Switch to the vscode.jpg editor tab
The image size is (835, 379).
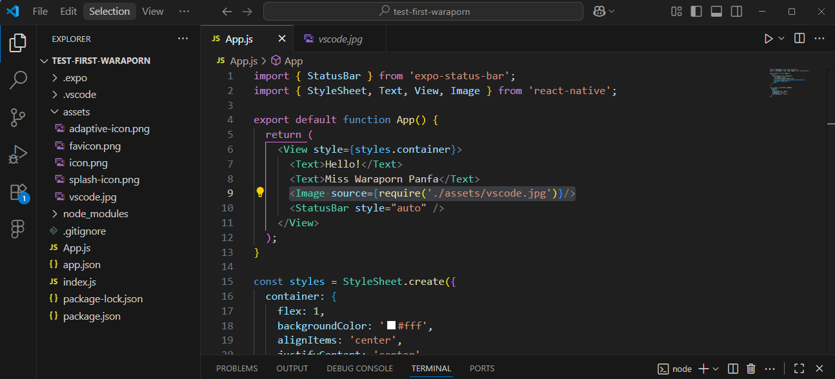pyautogui.click(x=339, y=39)
